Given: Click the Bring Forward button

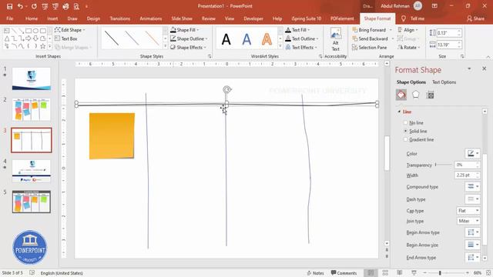Looking at the screenshot, I should pyautogui.click(x=369, y=30).
